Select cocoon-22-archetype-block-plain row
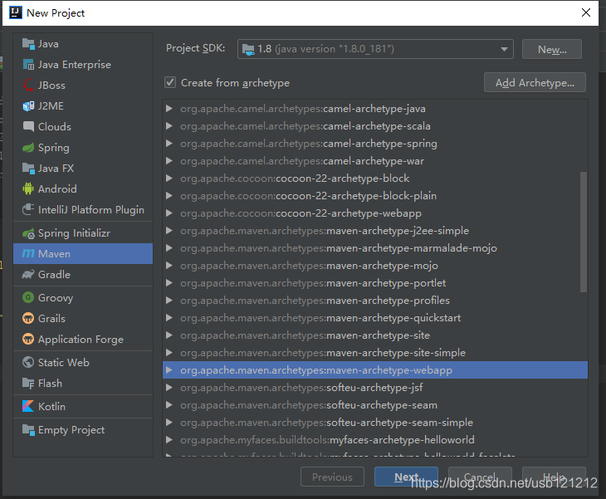The image size is (606, 499). (375, 196)
